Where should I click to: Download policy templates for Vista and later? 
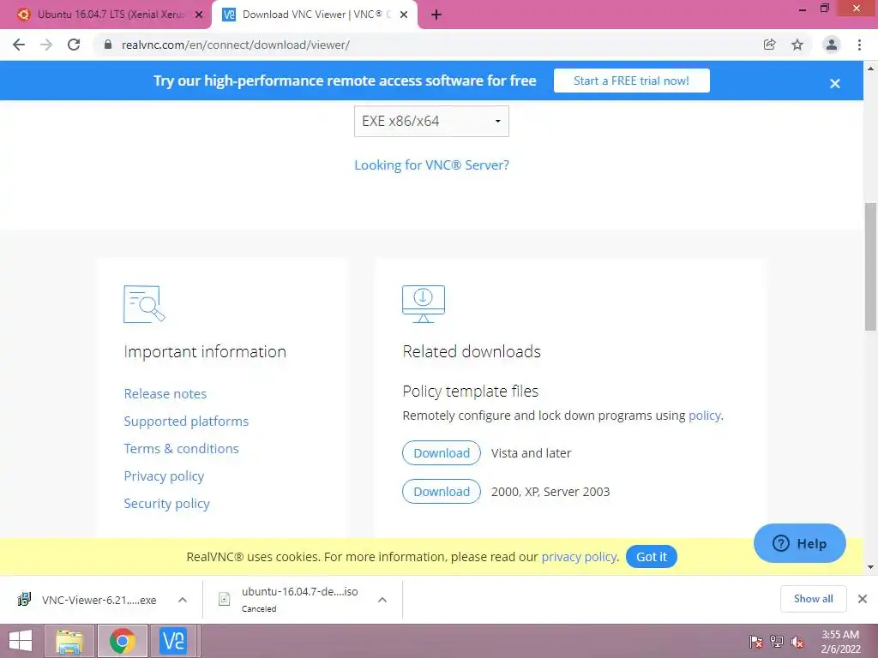pos(442,453)
